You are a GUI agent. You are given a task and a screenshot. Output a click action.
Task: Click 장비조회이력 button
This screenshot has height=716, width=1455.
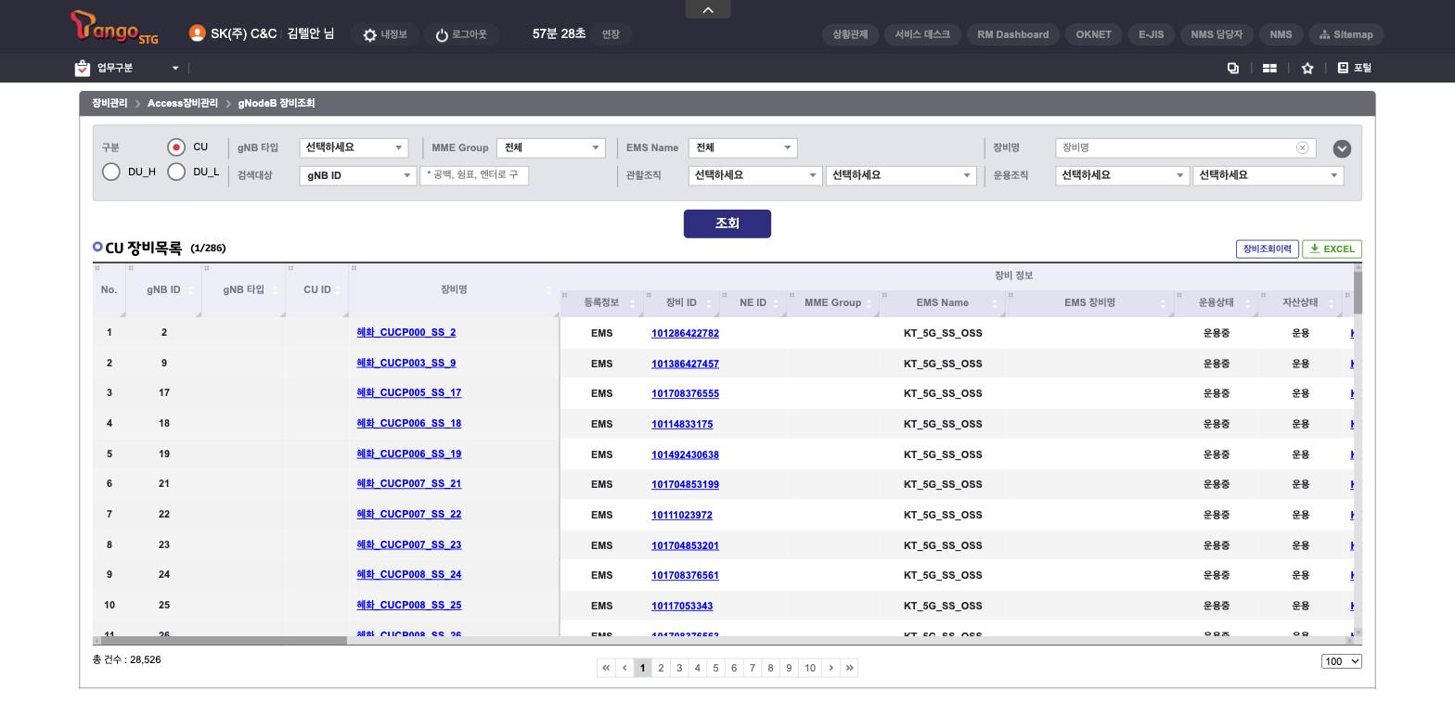tap(1268, 249)
